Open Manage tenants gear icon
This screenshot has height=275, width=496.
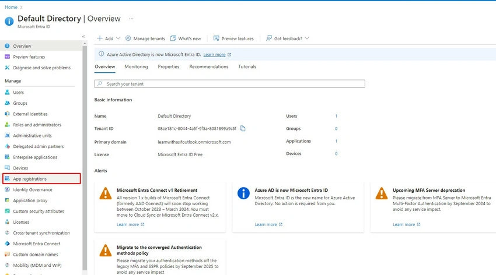click(x=128, y=38)
